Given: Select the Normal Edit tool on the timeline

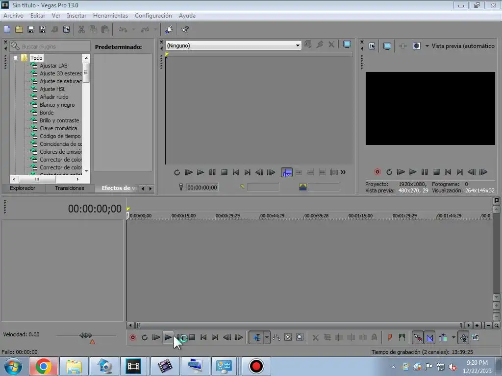Looking at the screenshot, I should pos(257,337).
